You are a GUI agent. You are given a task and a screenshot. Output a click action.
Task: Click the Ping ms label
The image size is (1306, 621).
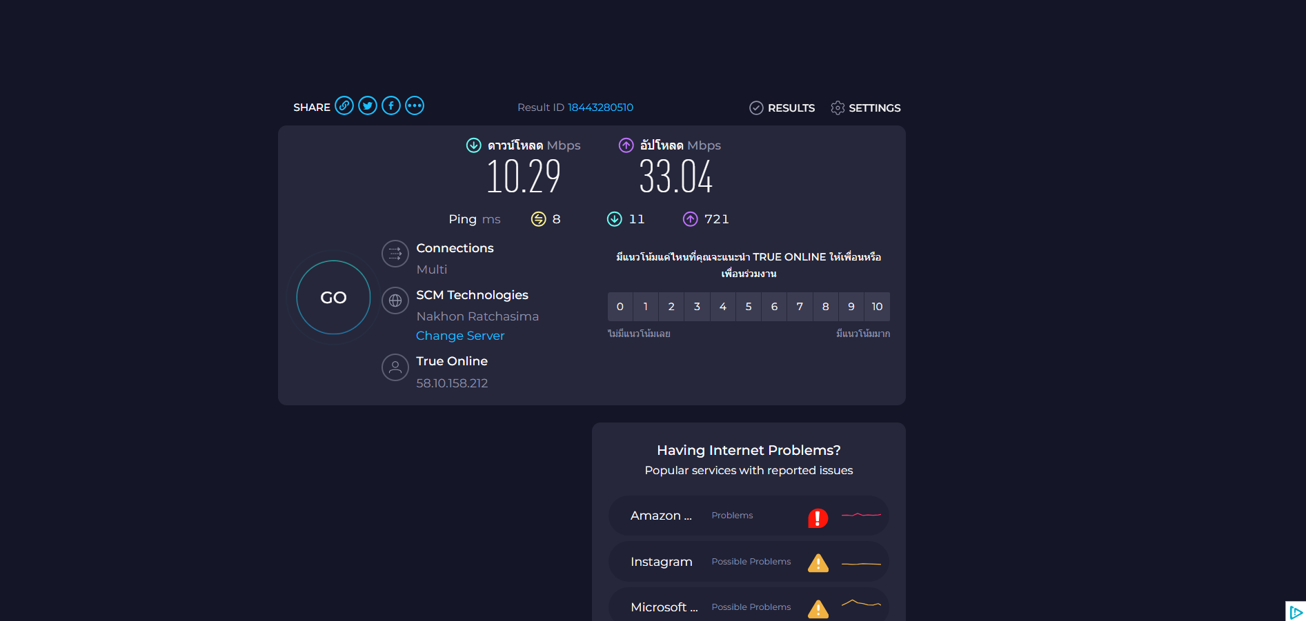[x=475, y=219]
